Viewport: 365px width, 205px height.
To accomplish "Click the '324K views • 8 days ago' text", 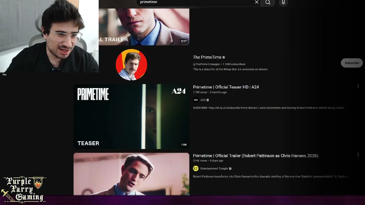I will pos(208,161).
